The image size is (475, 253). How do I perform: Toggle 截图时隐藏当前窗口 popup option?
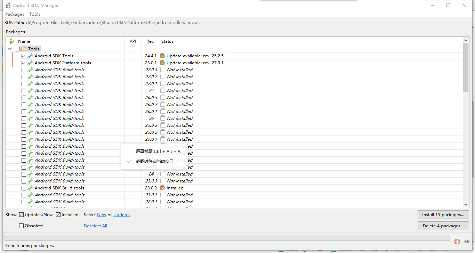155,161
